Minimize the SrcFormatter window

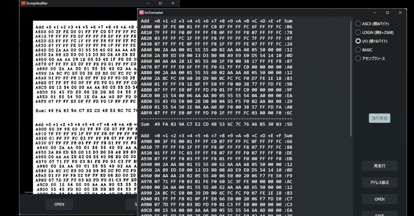click(375, 12)
